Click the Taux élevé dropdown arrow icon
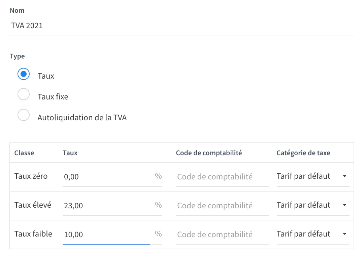 [344, 205]
